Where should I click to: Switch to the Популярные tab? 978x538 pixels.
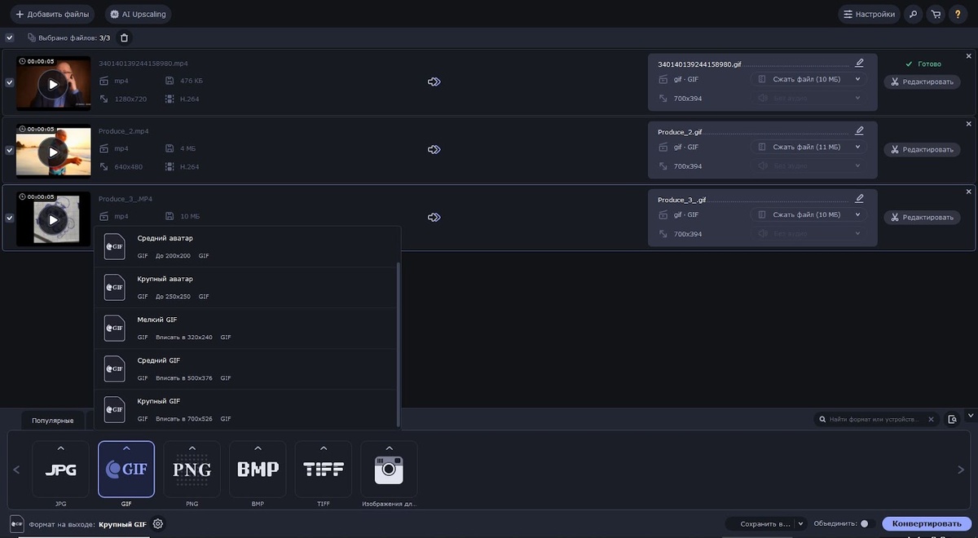coord(53,421)
